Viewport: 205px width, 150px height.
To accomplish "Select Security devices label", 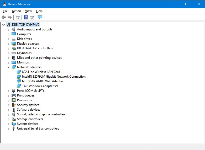I will point(28,105).
